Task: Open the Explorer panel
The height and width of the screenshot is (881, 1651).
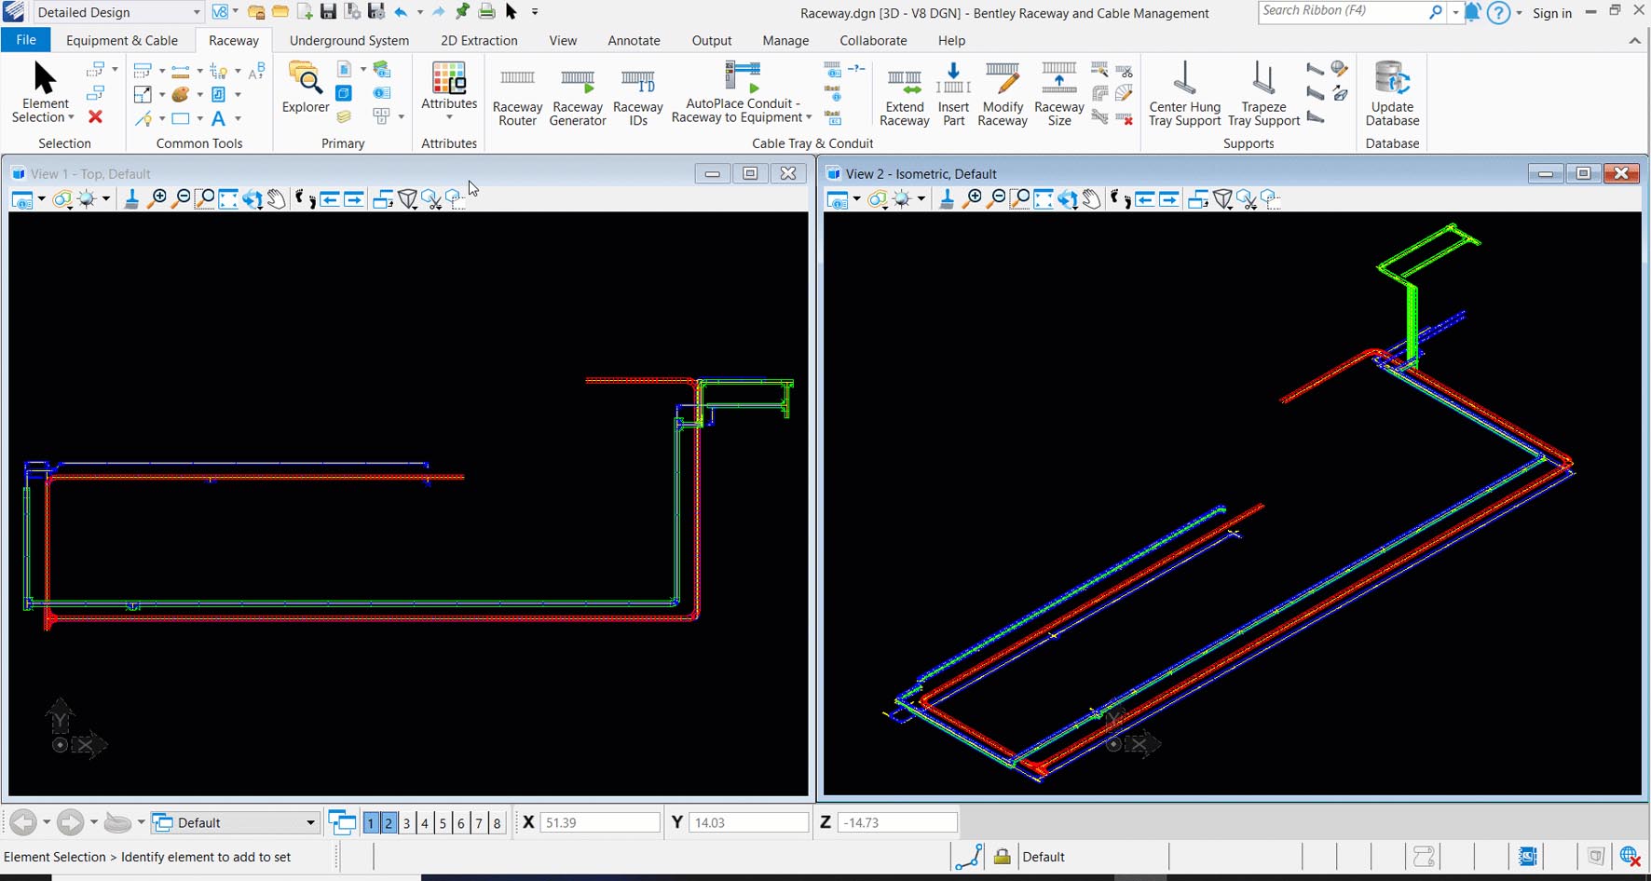Action: [x=306, y=88]
